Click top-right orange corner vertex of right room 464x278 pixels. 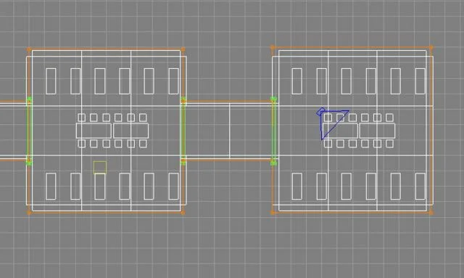pyautogui.click(x=431, y=47)
